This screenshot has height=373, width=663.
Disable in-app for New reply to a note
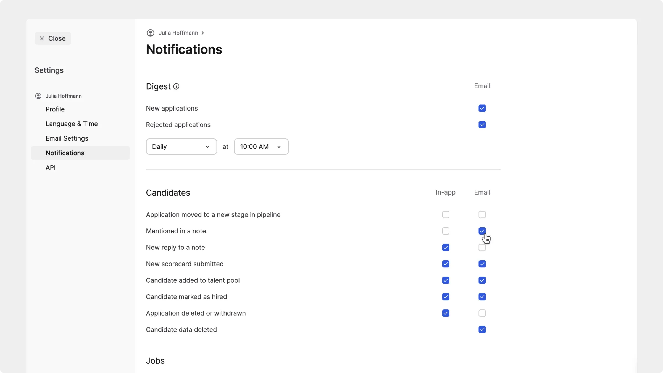tap(446, 248)
